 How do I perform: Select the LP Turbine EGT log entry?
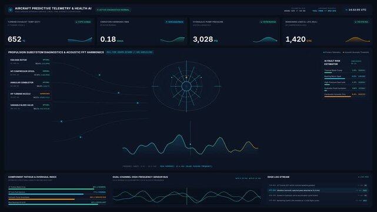point(318,185)
